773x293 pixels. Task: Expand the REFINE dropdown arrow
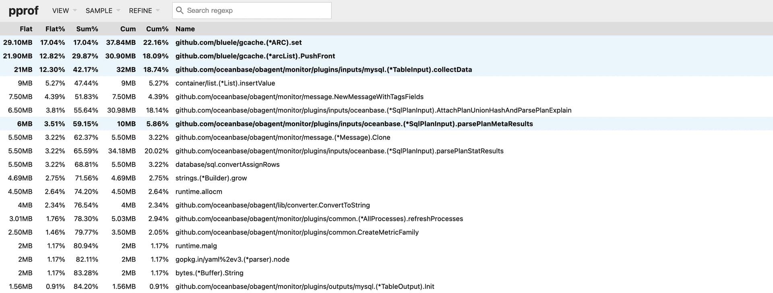tap(158, 10)
